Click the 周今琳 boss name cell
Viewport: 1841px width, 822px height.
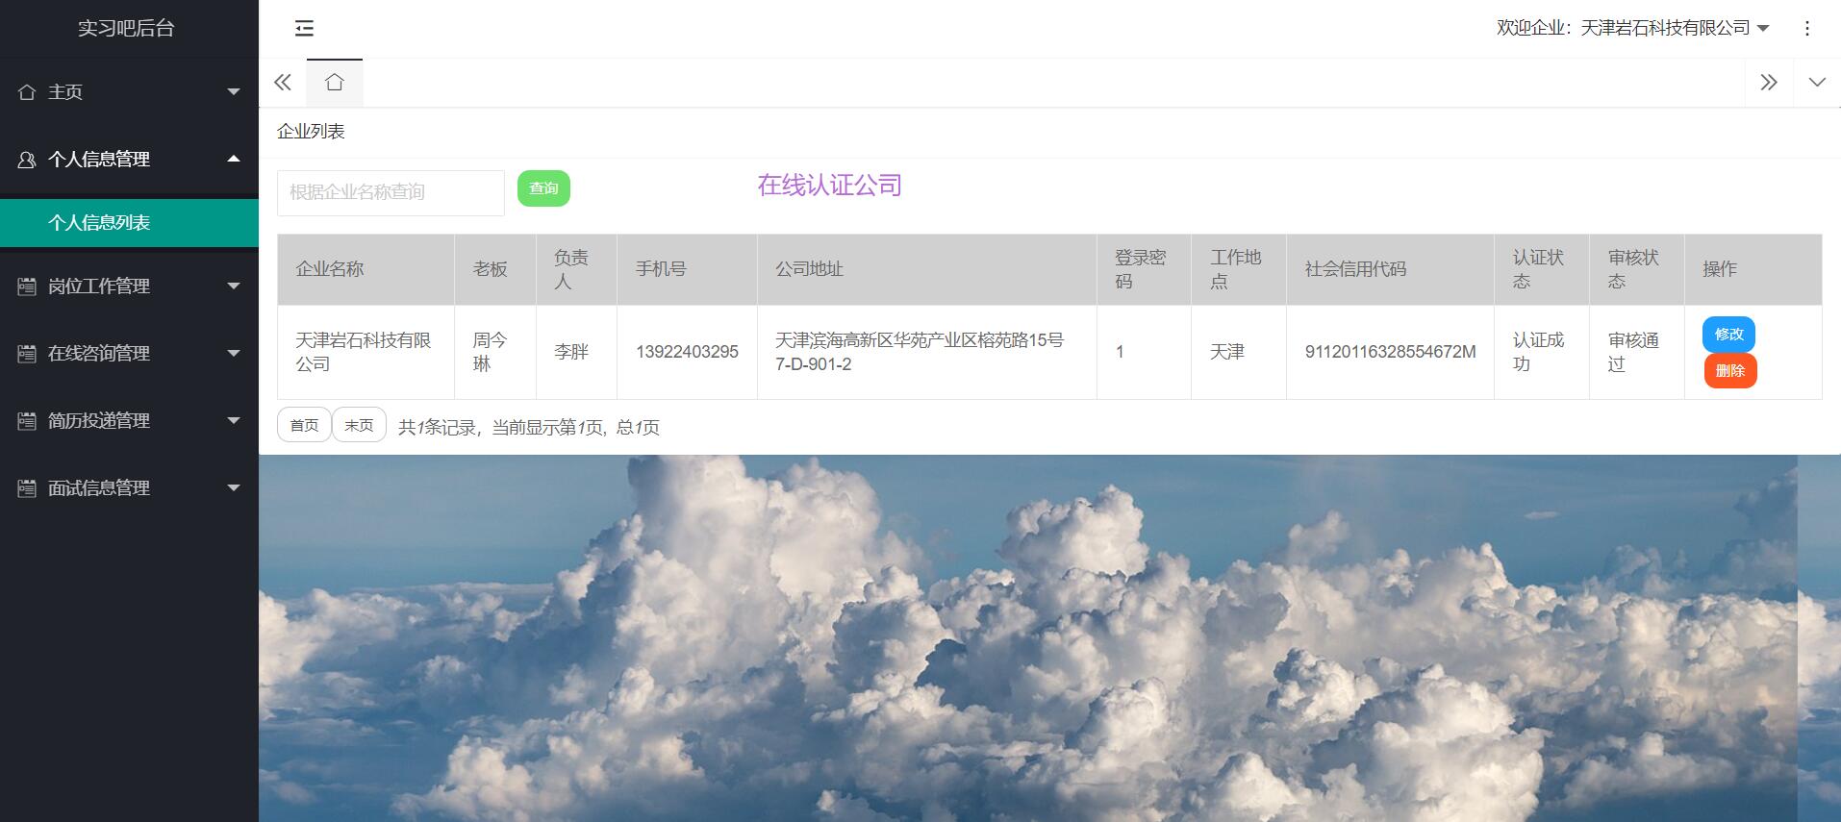[x=495, y=352]
